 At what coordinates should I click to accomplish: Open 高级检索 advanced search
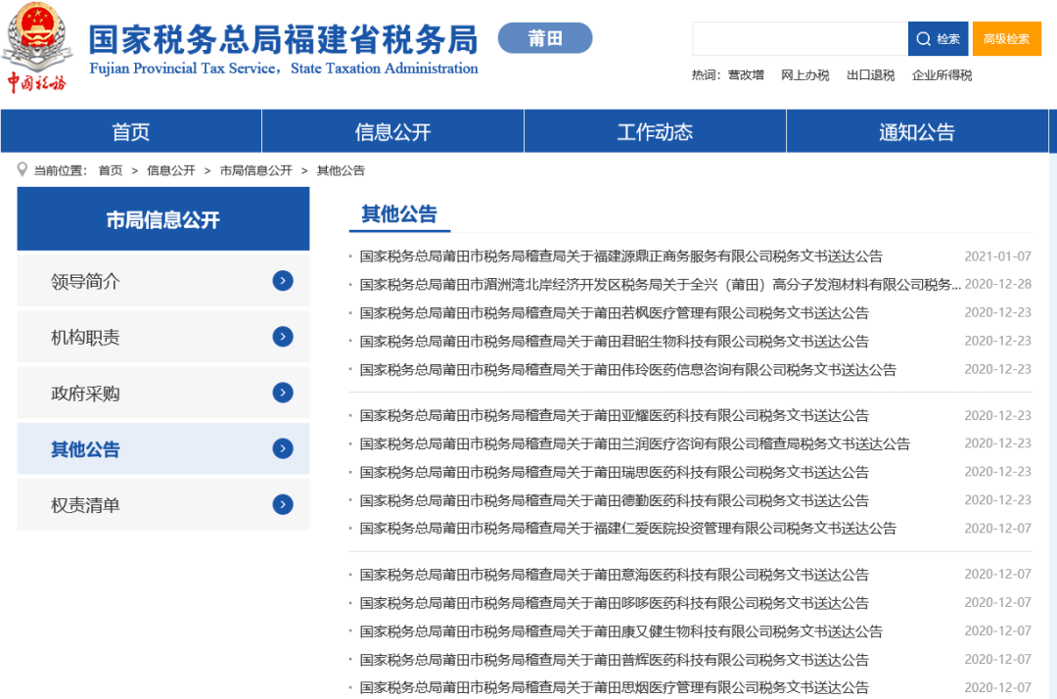tap(1006, 38)
